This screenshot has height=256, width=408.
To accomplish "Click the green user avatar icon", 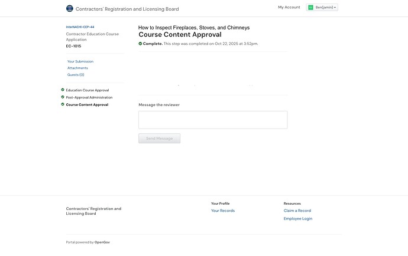I will [x=310, y=8].
